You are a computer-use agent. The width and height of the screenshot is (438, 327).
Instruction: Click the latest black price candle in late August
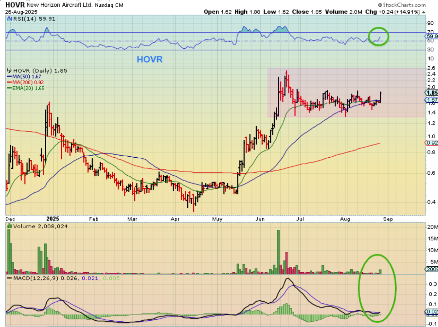[x=380, y=97]
